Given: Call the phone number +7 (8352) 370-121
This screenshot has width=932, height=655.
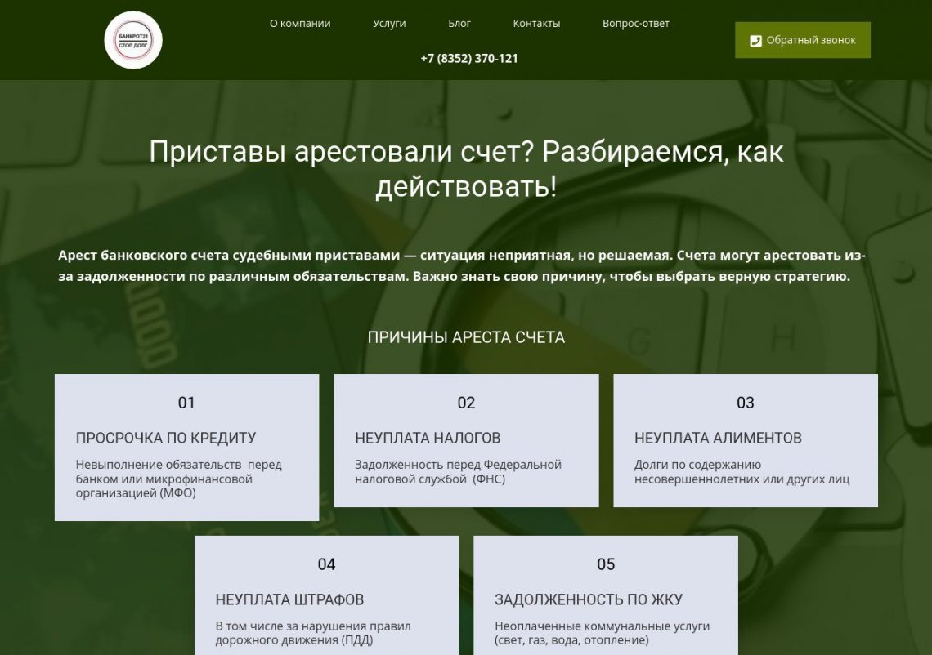Looking at the screenshot, I should [x=469, y=59].
